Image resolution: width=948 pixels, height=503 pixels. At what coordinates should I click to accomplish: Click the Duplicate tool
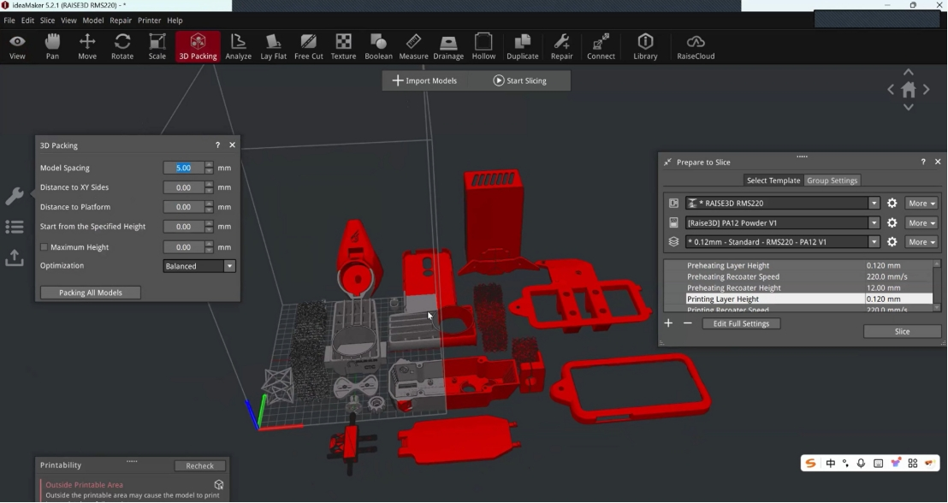(523, 46)
